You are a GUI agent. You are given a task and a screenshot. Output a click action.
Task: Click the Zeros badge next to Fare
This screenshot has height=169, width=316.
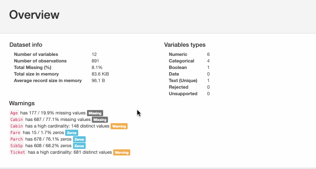72,133
